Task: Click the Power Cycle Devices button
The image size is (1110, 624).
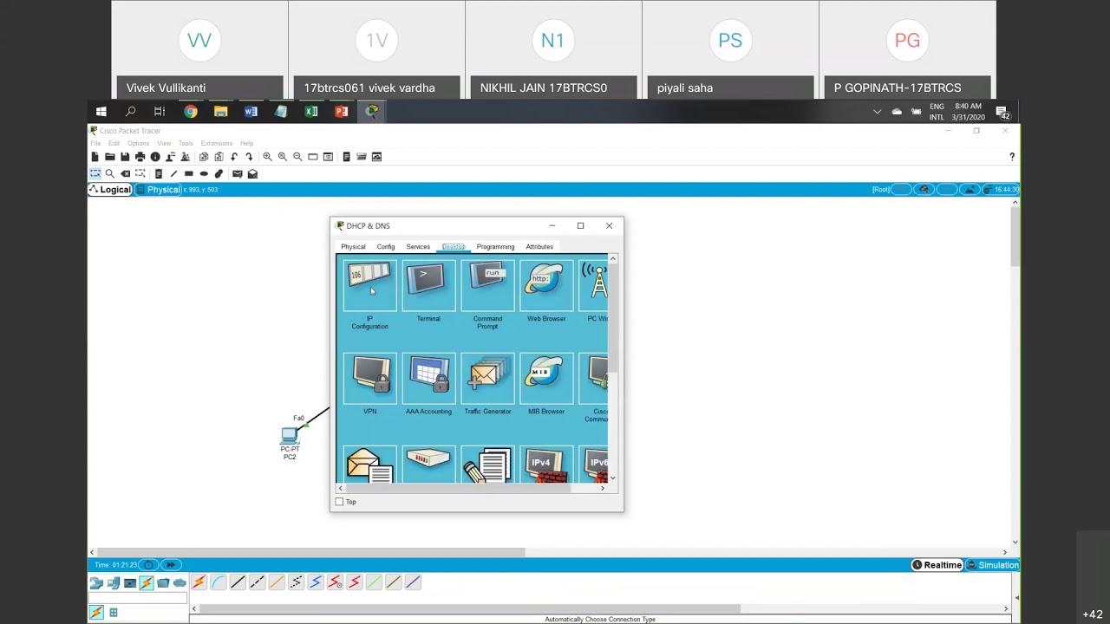Action: pos(149,565)
